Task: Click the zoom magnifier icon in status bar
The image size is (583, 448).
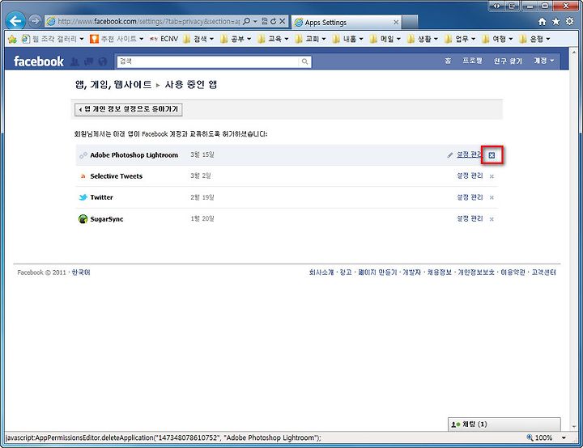Action: tap(530, 437)
